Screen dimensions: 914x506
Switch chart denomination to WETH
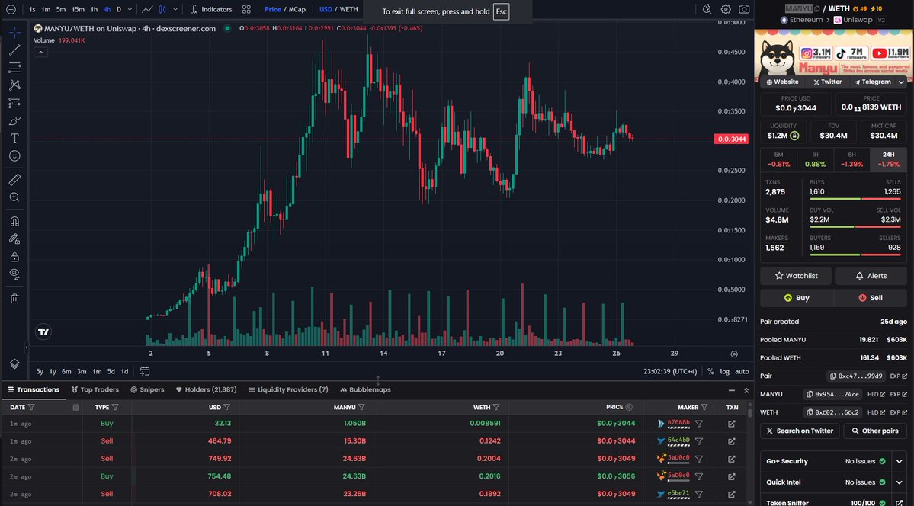pos(348,9)
